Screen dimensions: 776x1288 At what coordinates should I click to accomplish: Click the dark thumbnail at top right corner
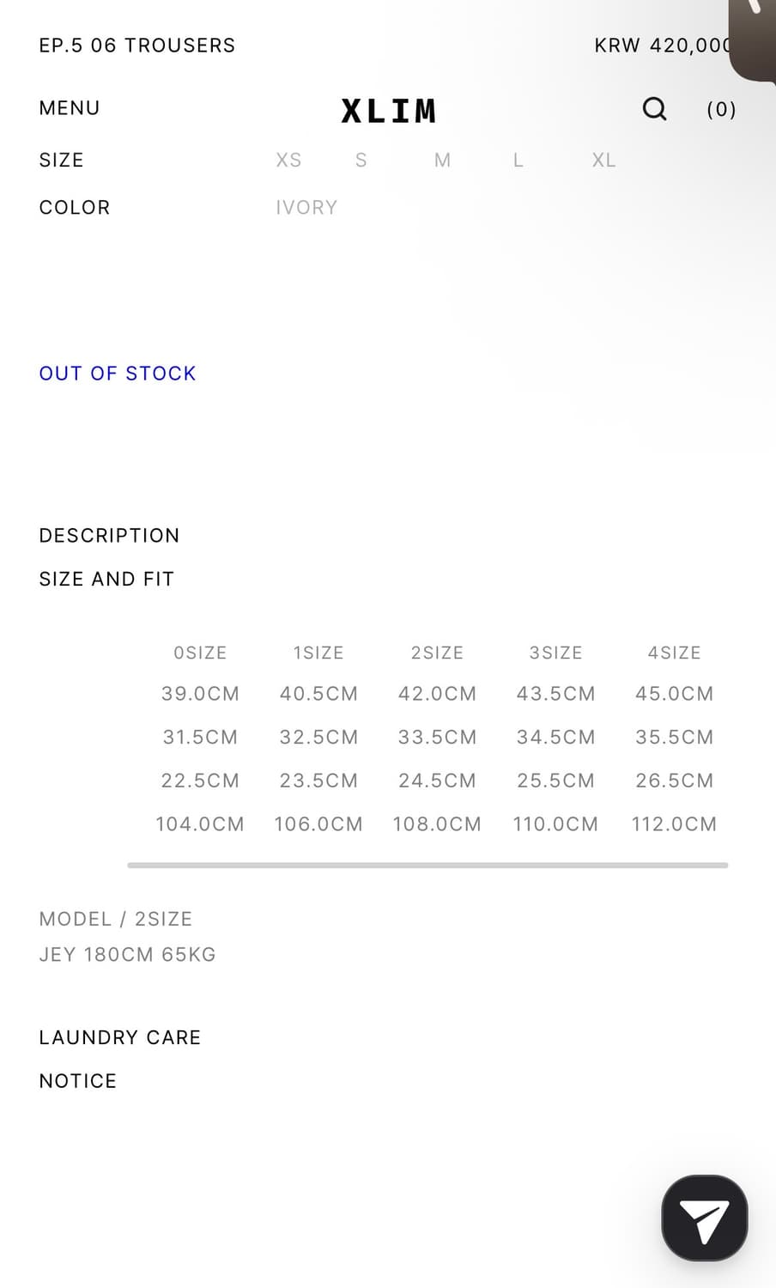coord(754,39)
